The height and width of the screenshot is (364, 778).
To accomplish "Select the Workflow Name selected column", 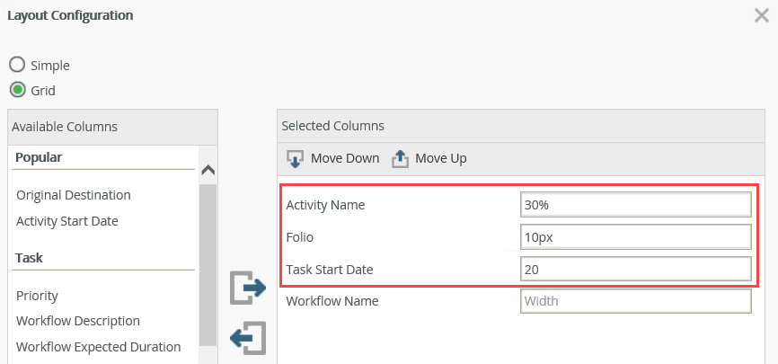I will [x=332, y=301].
